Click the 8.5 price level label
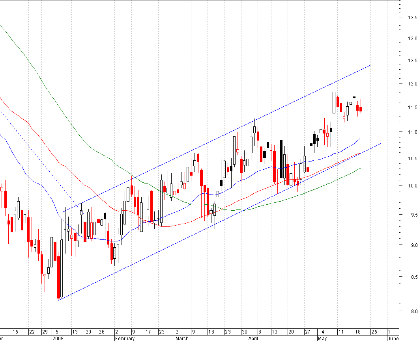Image resolution: width=419 pixels, height=341 pixels. [x=413, y=277]
